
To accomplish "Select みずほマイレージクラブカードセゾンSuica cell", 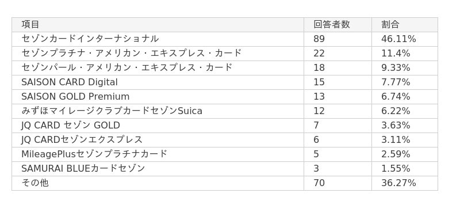I will [158, 111].
